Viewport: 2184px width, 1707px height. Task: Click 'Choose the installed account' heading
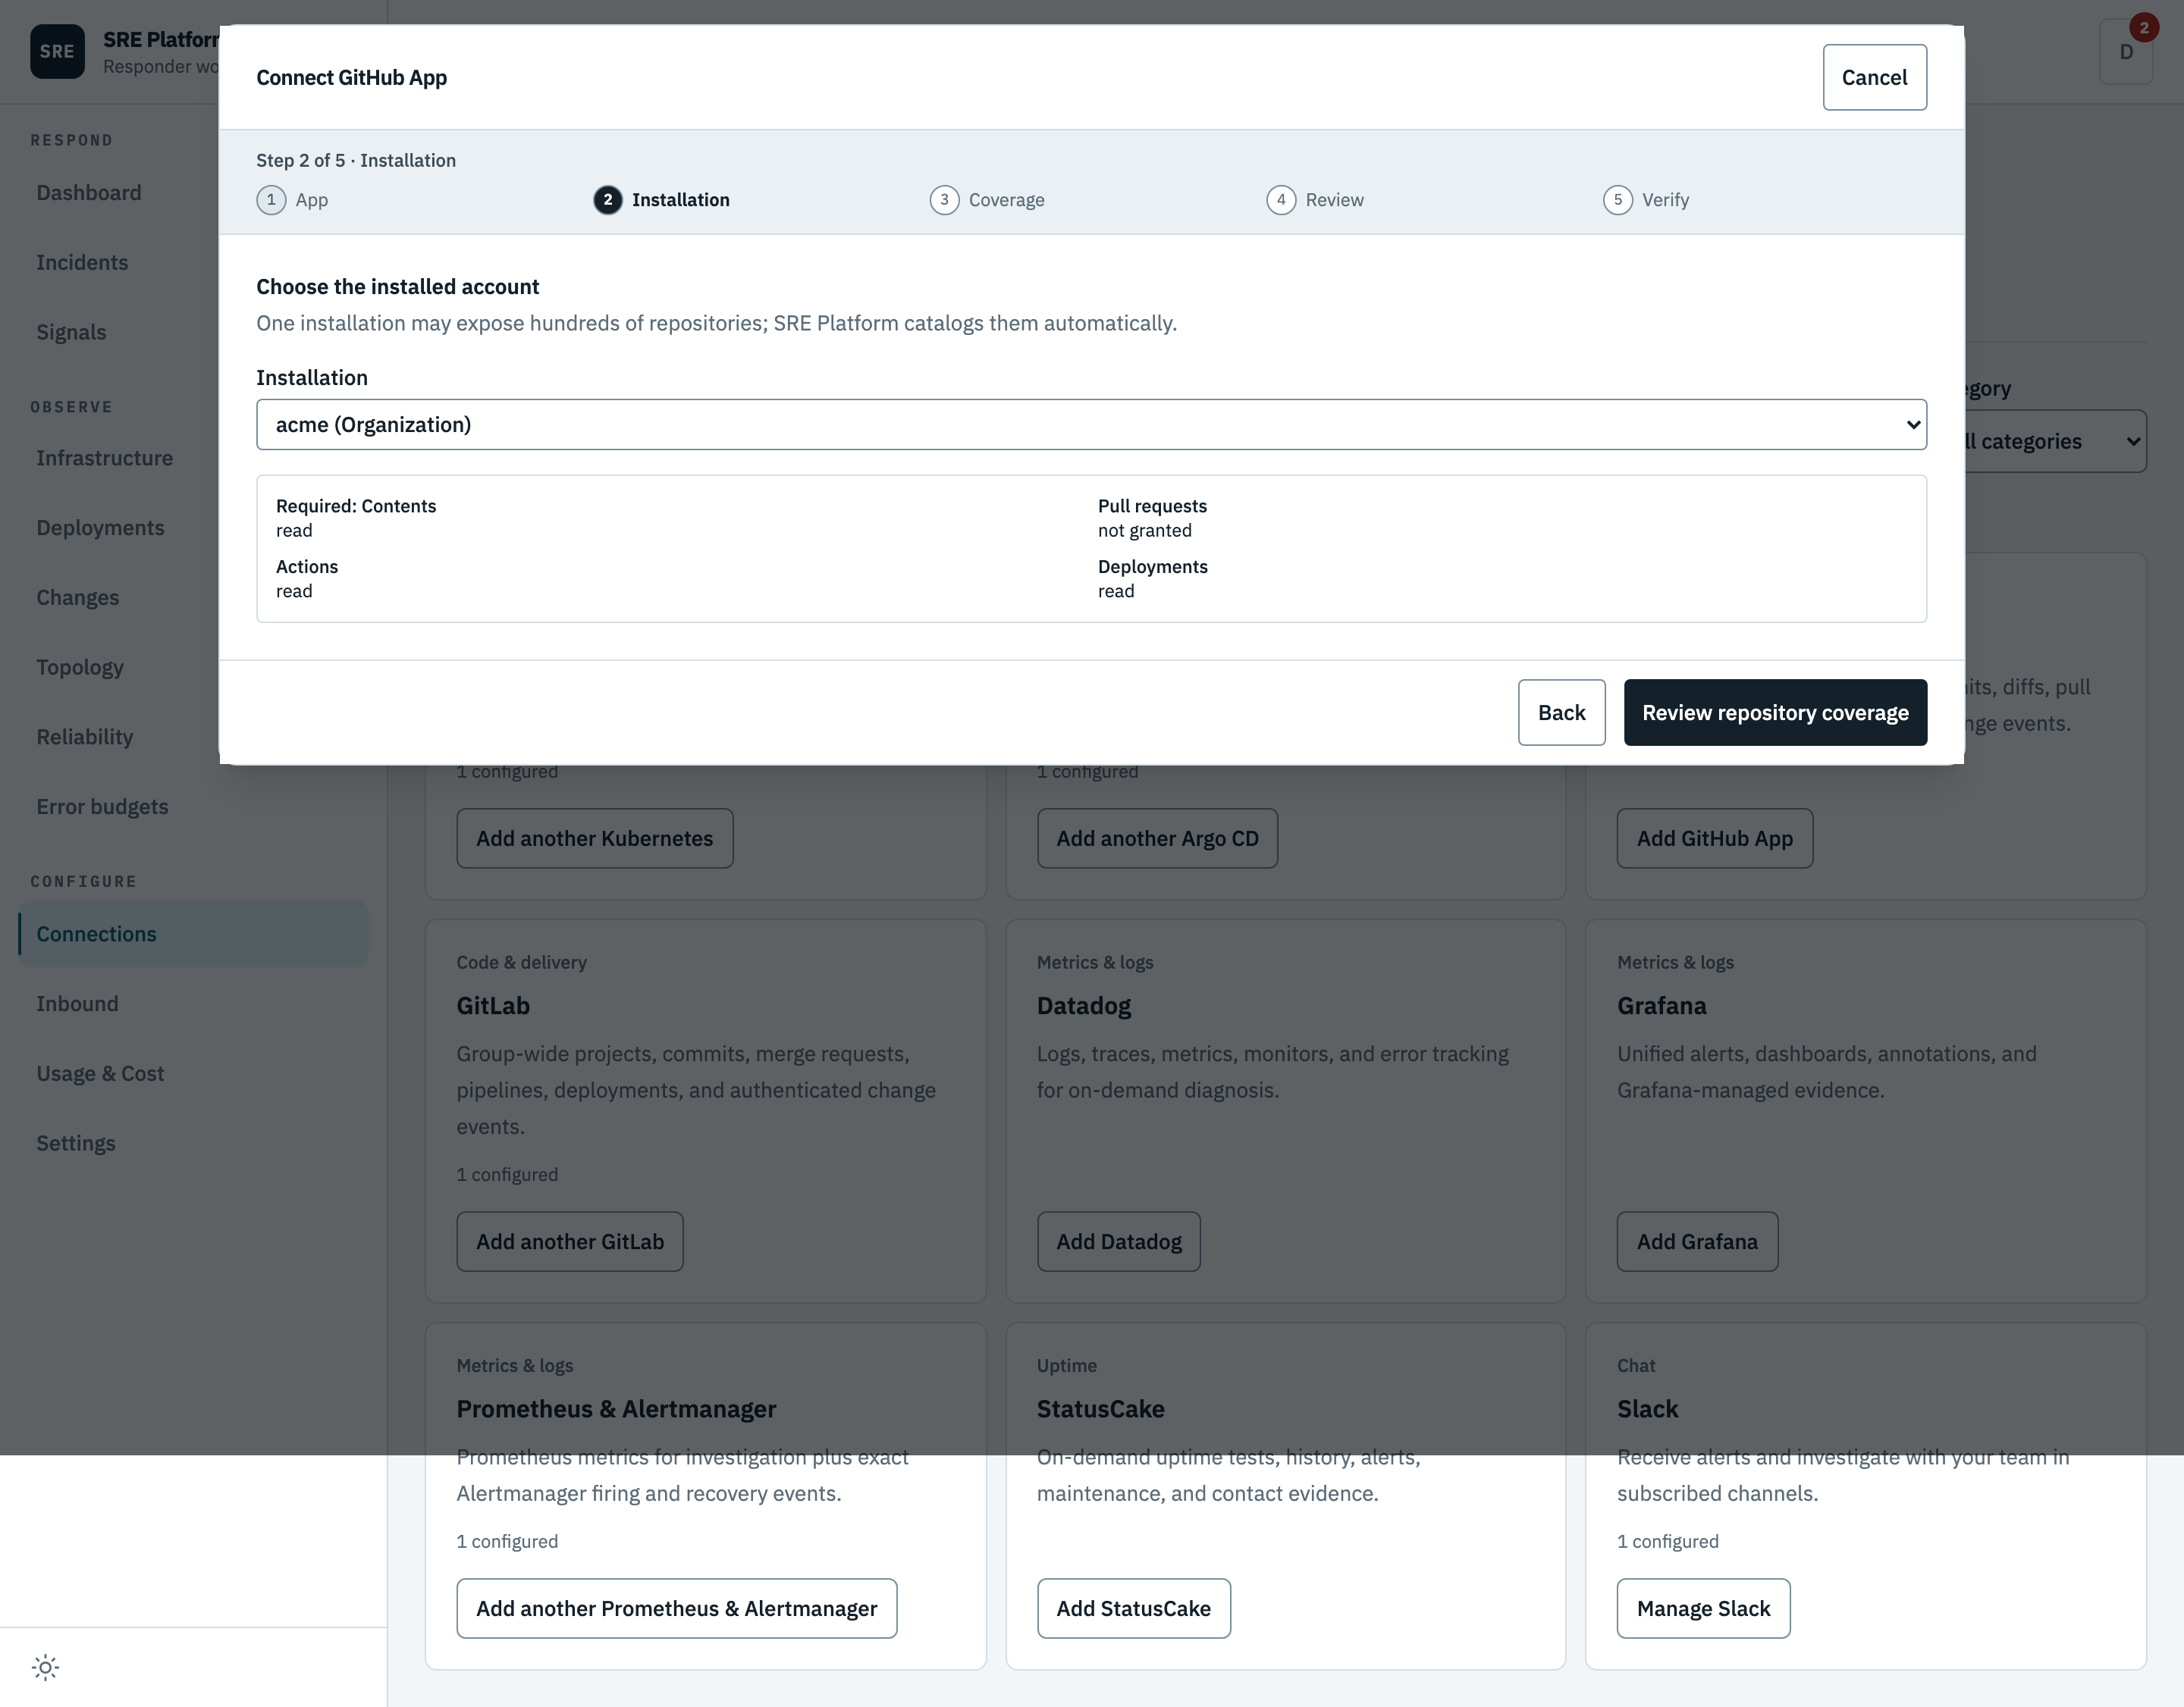coord(398,287)
